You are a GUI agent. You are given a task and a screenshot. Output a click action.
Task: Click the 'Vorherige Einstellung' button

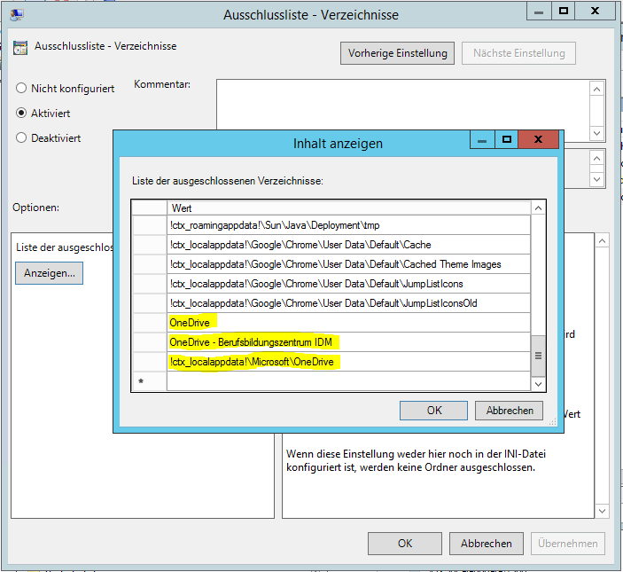[397, 53]
